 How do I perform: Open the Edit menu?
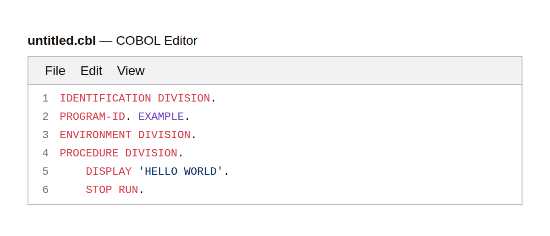point(91,71)
